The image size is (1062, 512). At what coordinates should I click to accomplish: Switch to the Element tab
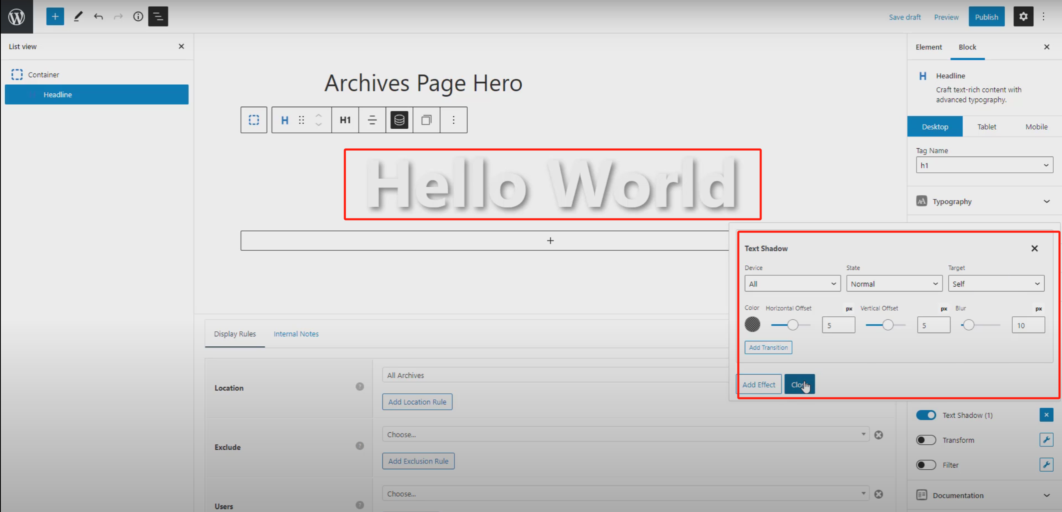click(x=928, y=47)
